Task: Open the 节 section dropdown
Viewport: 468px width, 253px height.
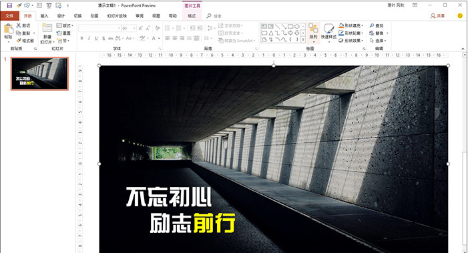Action: tap(63, 41)
